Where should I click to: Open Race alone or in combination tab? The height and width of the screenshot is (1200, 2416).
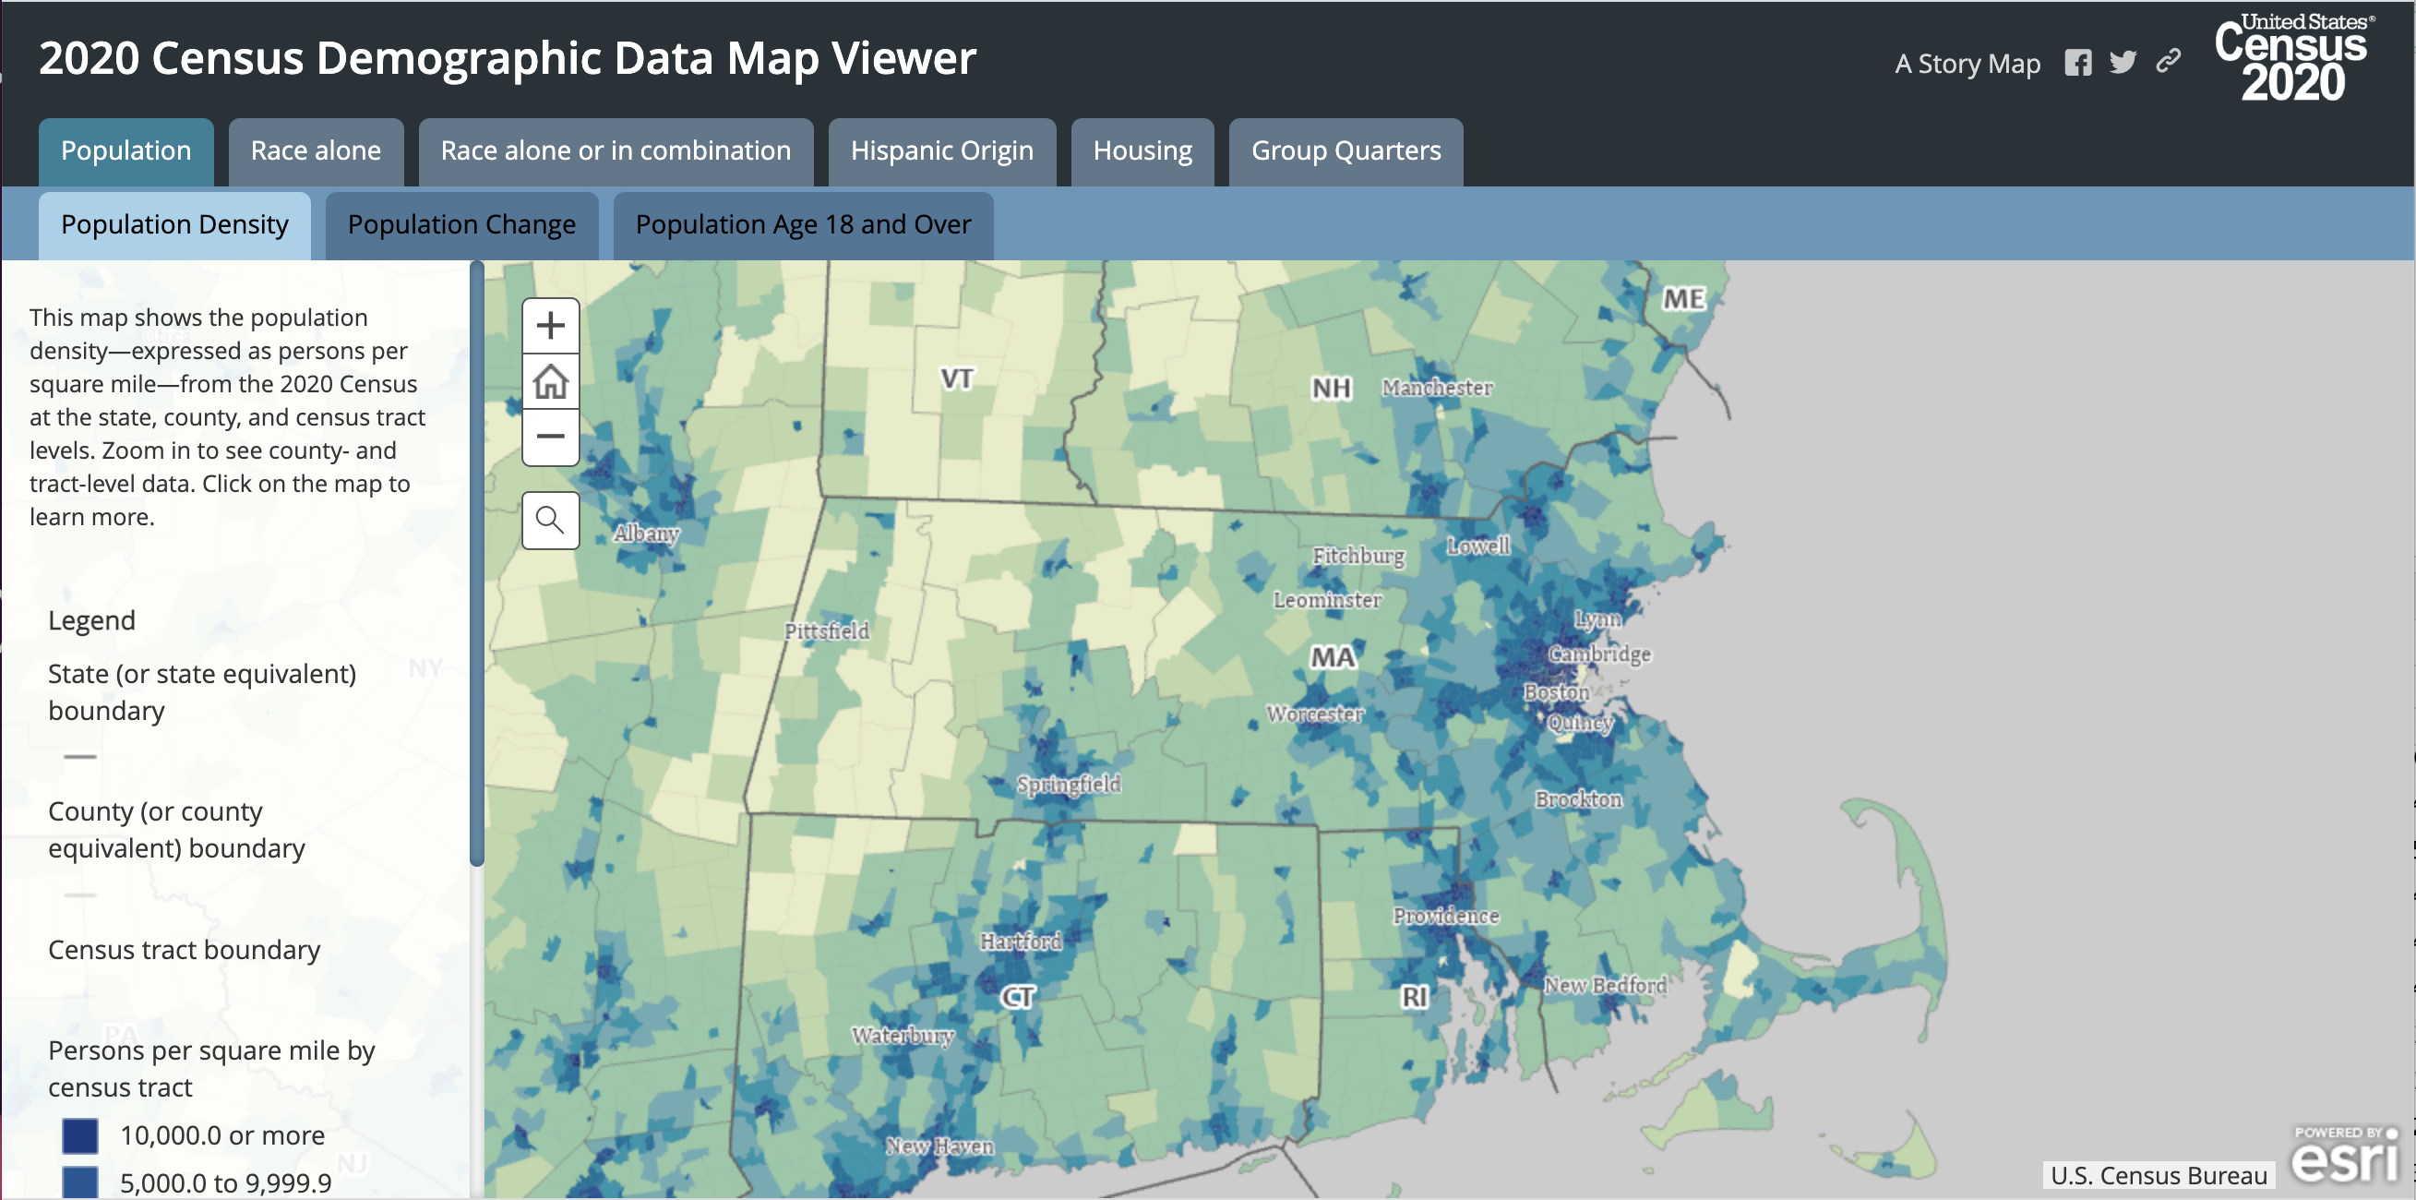point(616,151)
